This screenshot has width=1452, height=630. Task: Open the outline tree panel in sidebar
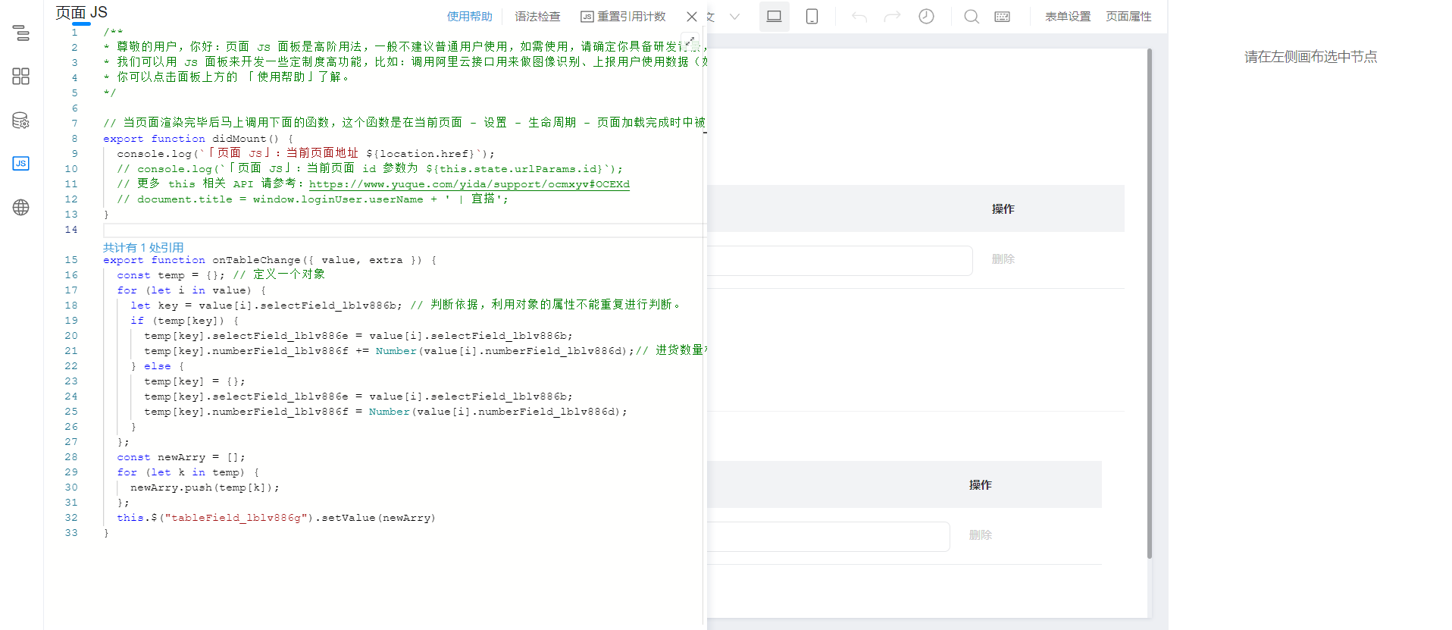click(x=21, y=33)
